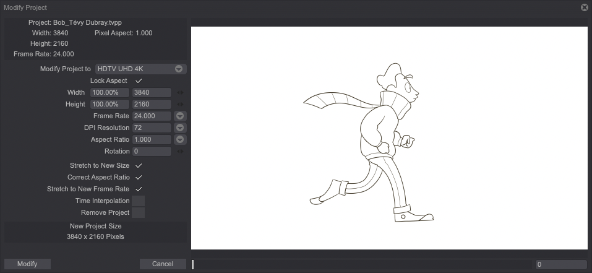
Task: Click the Width mini-slider arrows icon
Action: coord(180,93)
